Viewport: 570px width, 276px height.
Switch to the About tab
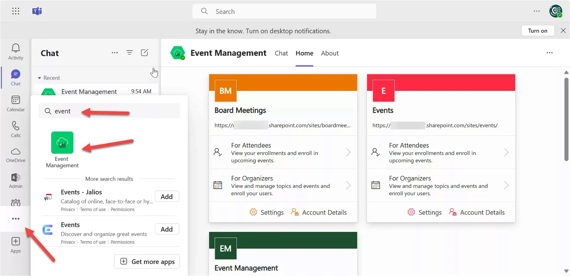[x=330, y=53]
